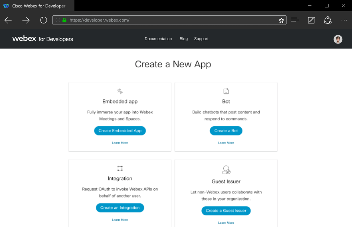
Task: Click Create a Guest Issuer button
Action: click(226, 211)
